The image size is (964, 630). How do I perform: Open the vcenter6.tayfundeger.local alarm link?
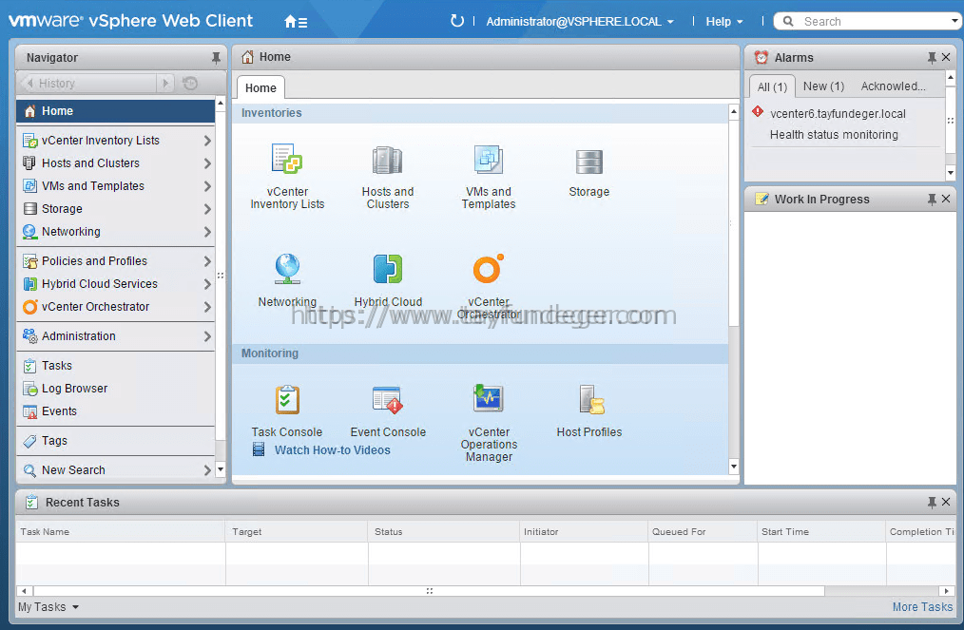coord(838,114)
